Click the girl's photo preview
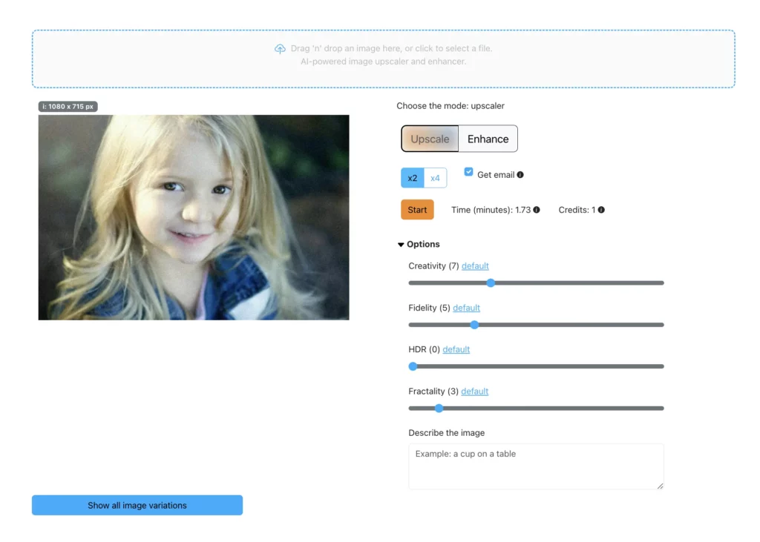 point(193,217)
